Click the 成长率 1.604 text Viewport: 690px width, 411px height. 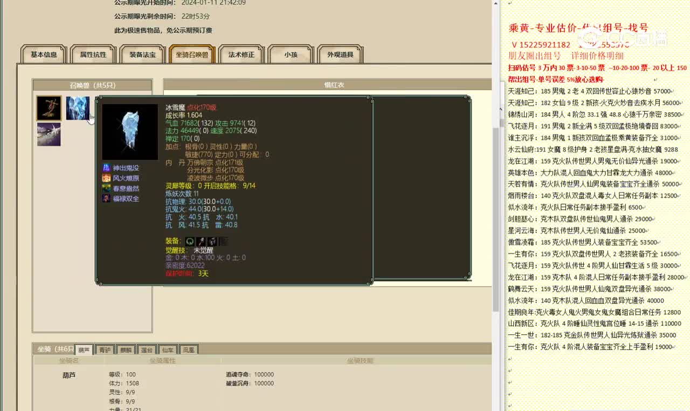pyautogui.click(x=184, y=115)
